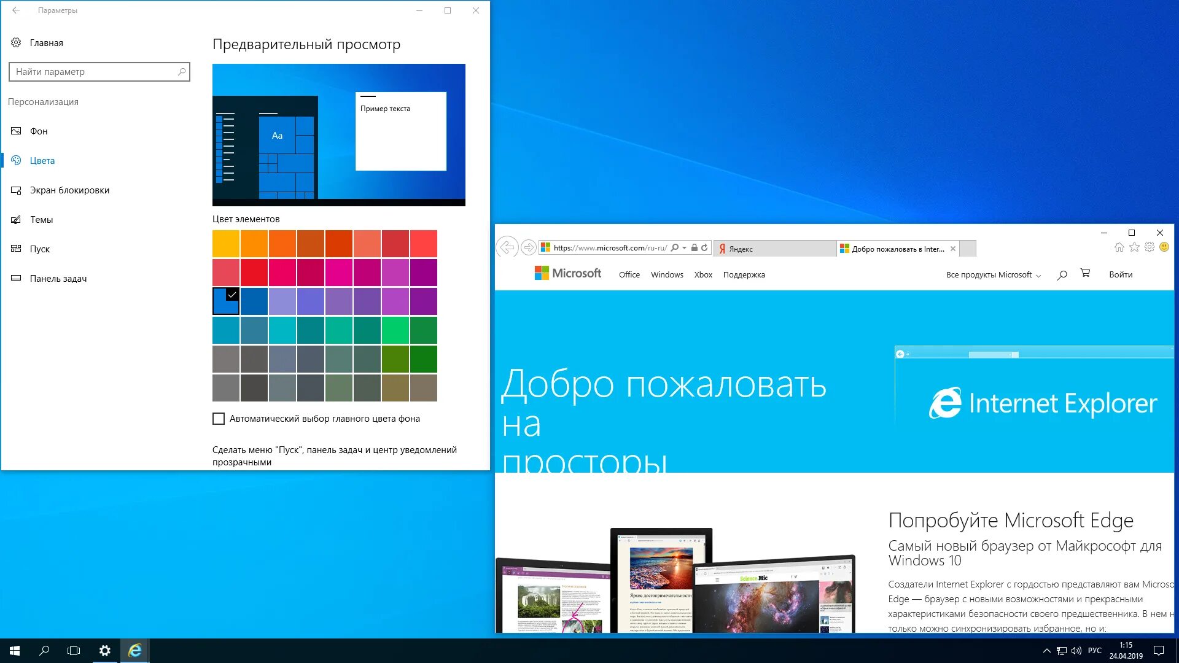The height and width of the screenshot is (663, 1179).
Task: Click "Войти" sign-in link
Action: (1120, 275)
